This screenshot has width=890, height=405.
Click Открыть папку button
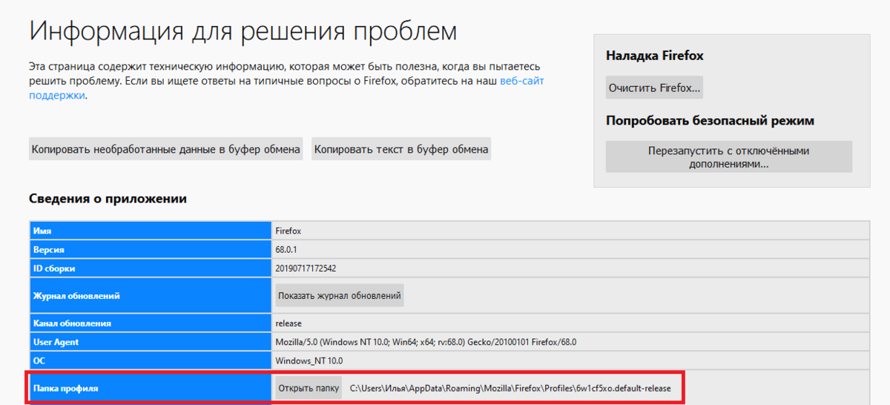click(x=309, y=387)
